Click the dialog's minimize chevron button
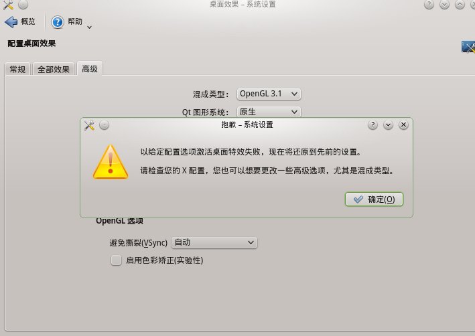Viewport: 475px width, 336px height. tap(388, 124)
